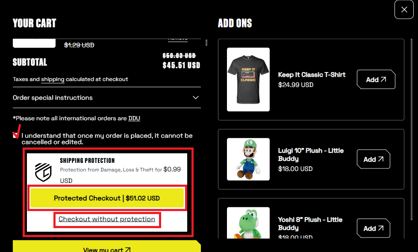Click the shipping protection shield icon
418x252 pixels.
pyautogui.click(x=43, y=172)
